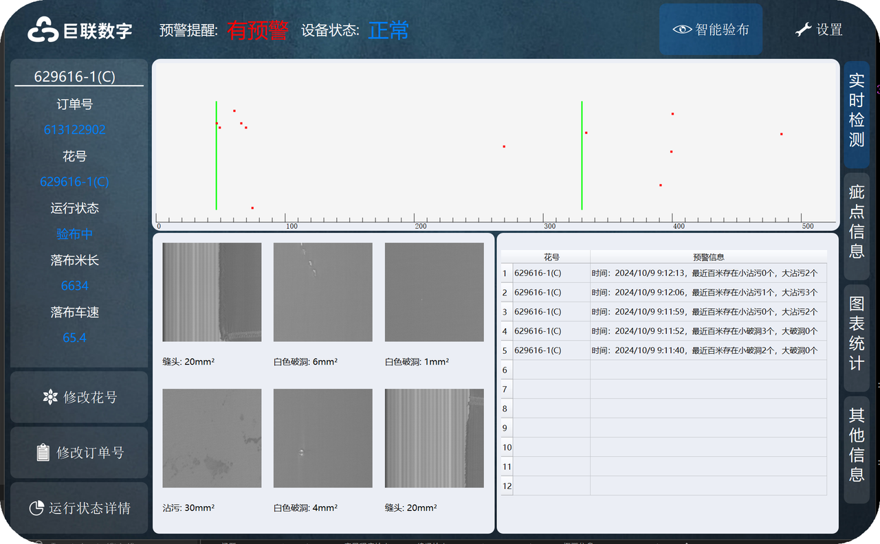Click the 订单号 label in the sidebar
Screen dimensions: 880x544
click(x=75, y=104)
